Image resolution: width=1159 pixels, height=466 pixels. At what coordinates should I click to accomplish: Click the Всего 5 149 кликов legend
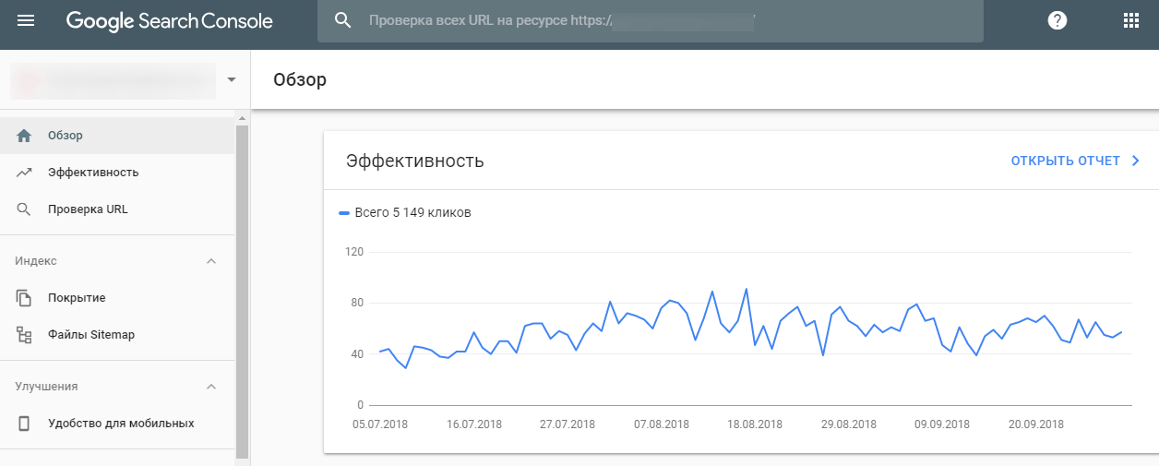coord(406,213)
